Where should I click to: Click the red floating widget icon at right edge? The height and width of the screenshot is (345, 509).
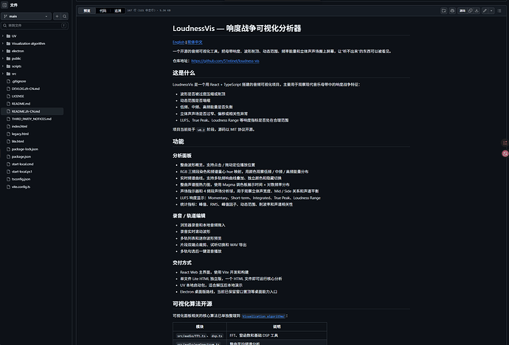(x=505, y=153)
